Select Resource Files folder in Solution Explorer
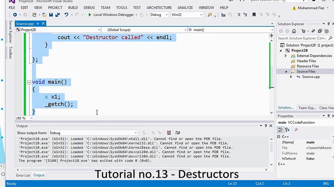This screenshot has width=334, height=187. [x=308, y=66]
